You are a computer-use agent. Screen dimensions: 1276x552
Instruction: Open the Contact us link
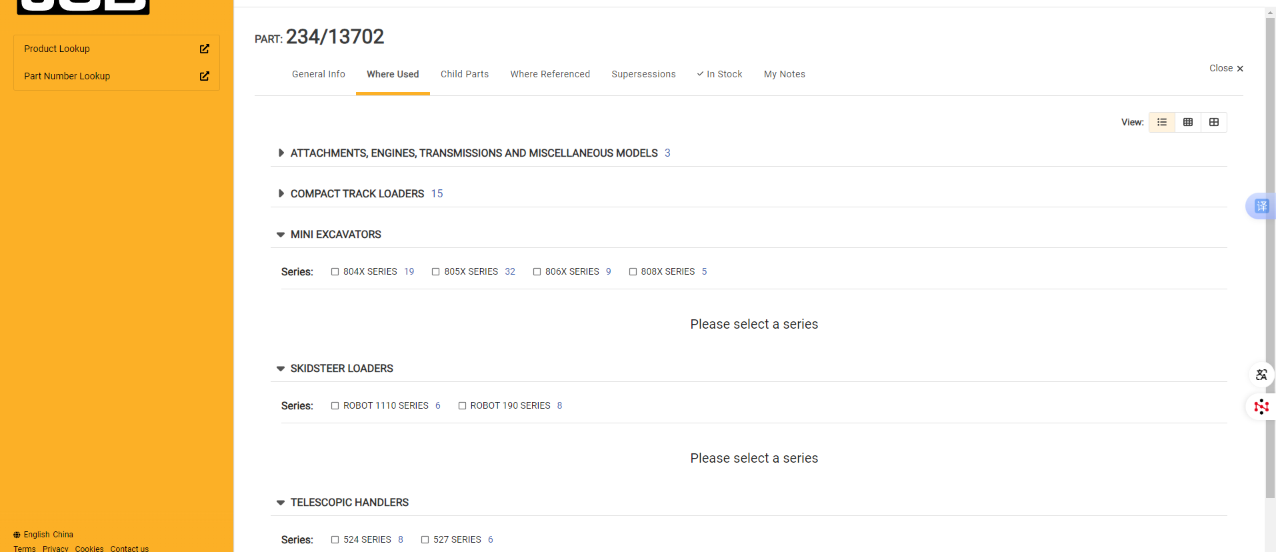point(129,549)
